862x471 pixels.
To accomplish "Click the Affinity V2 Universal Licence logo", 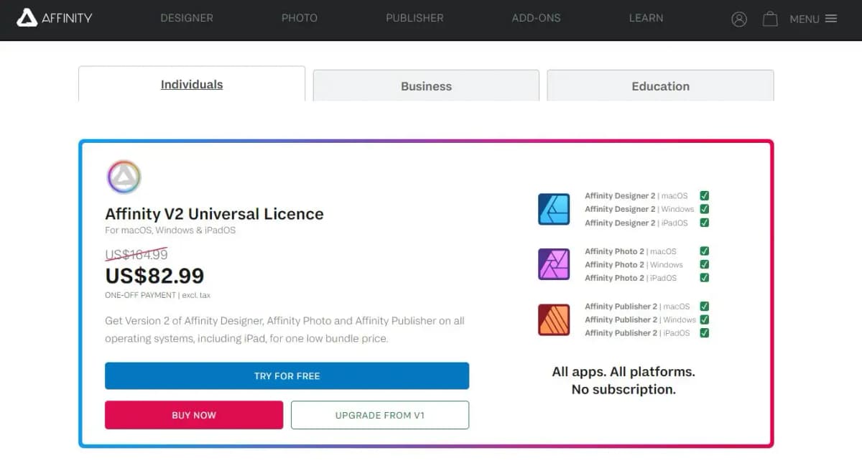I will tap(124, 177).
